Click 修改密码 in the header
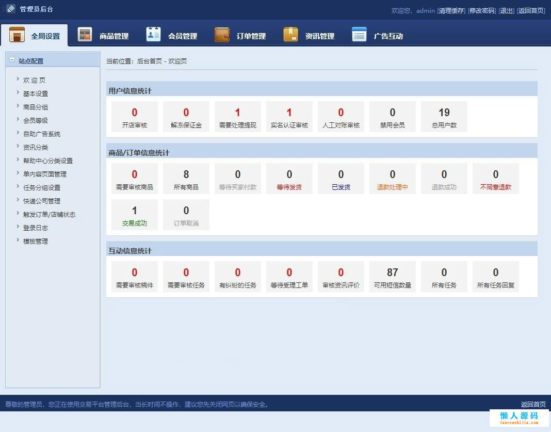 point(482,10)
